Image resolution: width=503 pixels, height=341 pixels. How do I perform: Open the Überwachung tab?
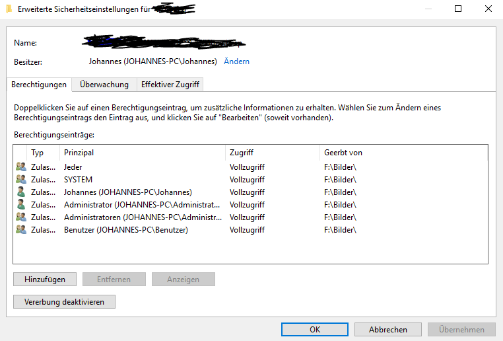tap(104, 85)
